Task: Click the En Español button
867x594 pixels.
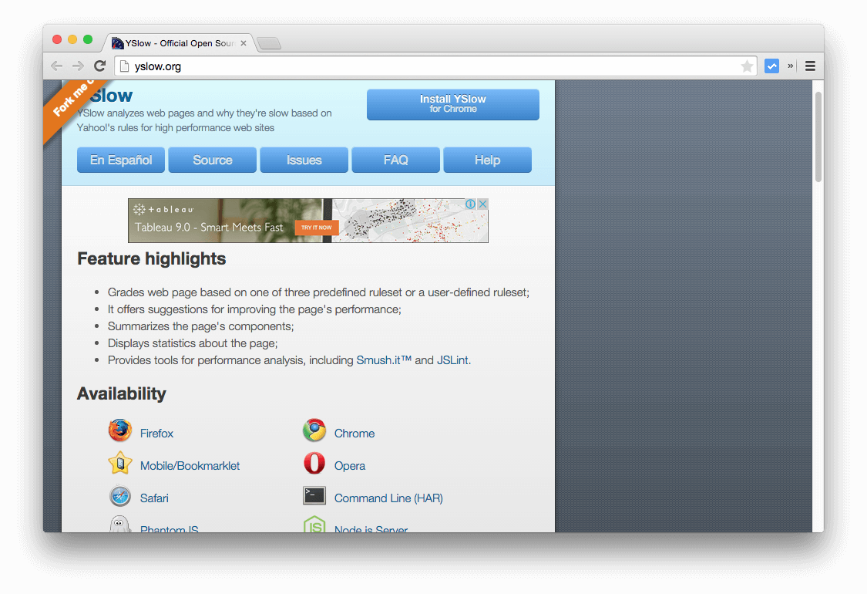Action: (x=121, y=160)
